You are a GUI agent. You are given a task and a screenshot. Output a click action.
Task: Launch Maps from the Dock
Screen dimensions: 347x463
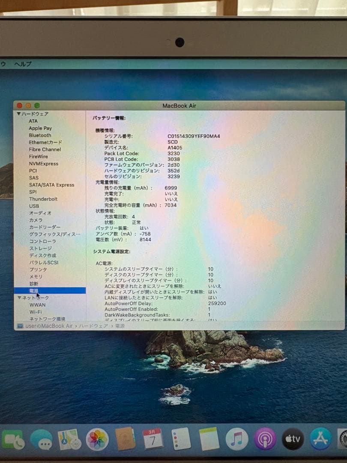click(69, 439)
